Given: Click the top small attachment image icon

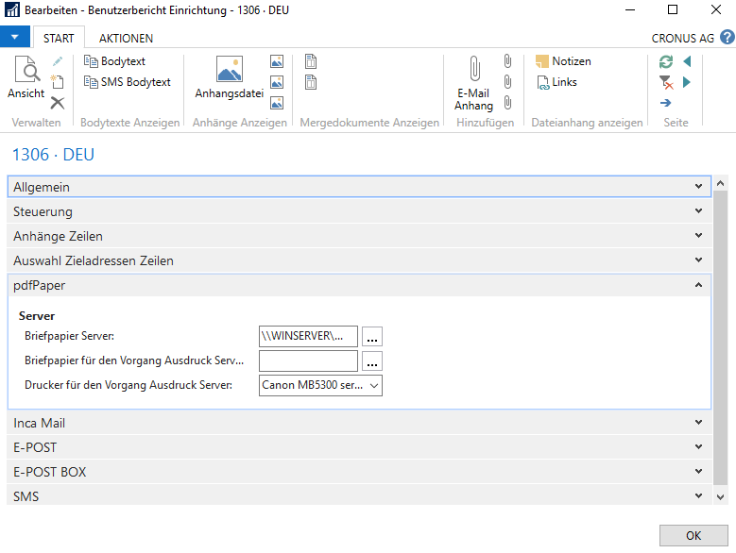Looking at the screenshot, I should (x=277, y=61).
